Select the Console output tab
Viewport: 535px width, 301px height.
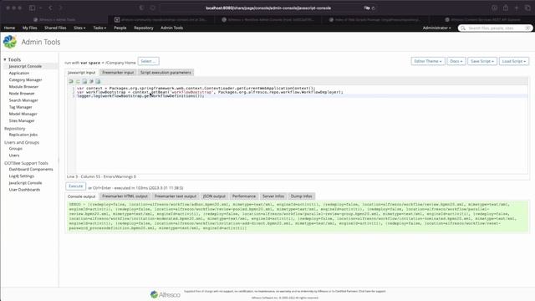pyautogui.click(x=82, y=196)
